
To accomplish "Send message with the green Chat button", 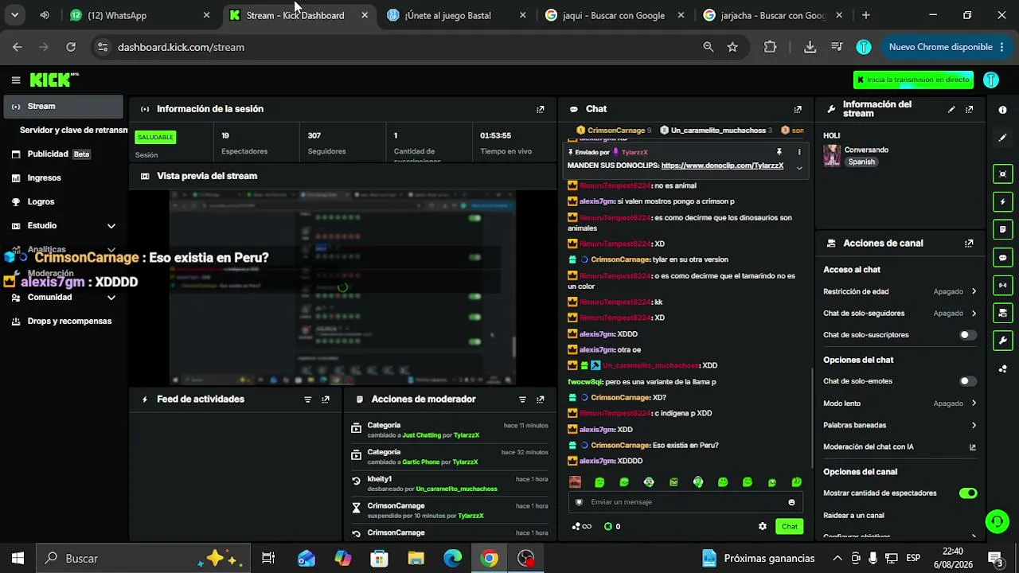I will pos(789,526).
